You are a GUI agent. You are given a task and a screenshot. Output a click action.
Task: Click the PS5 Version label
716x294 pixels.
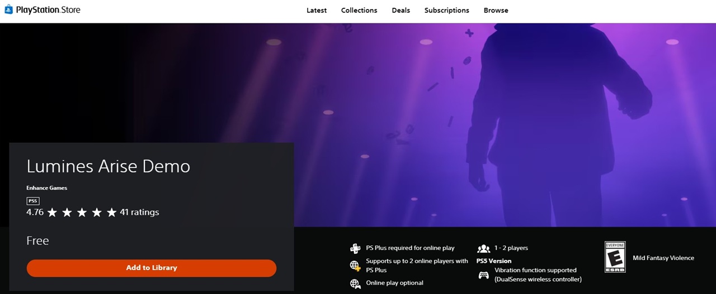pyautogui.click(x=494, y=261)
